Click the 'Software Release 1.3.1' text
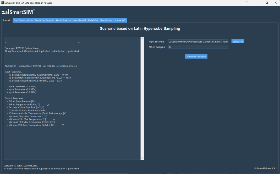Image resolution: width=280 pixels, height=174 pixels. click(x=265, y=168)
